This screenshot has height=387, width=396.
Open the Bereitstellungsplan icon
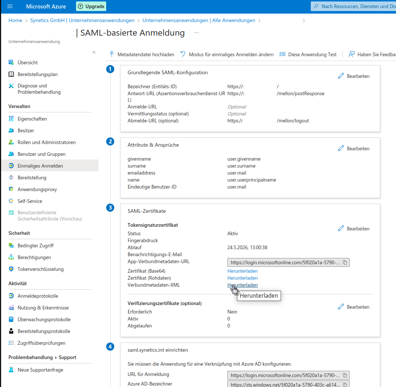coord(11,74)
